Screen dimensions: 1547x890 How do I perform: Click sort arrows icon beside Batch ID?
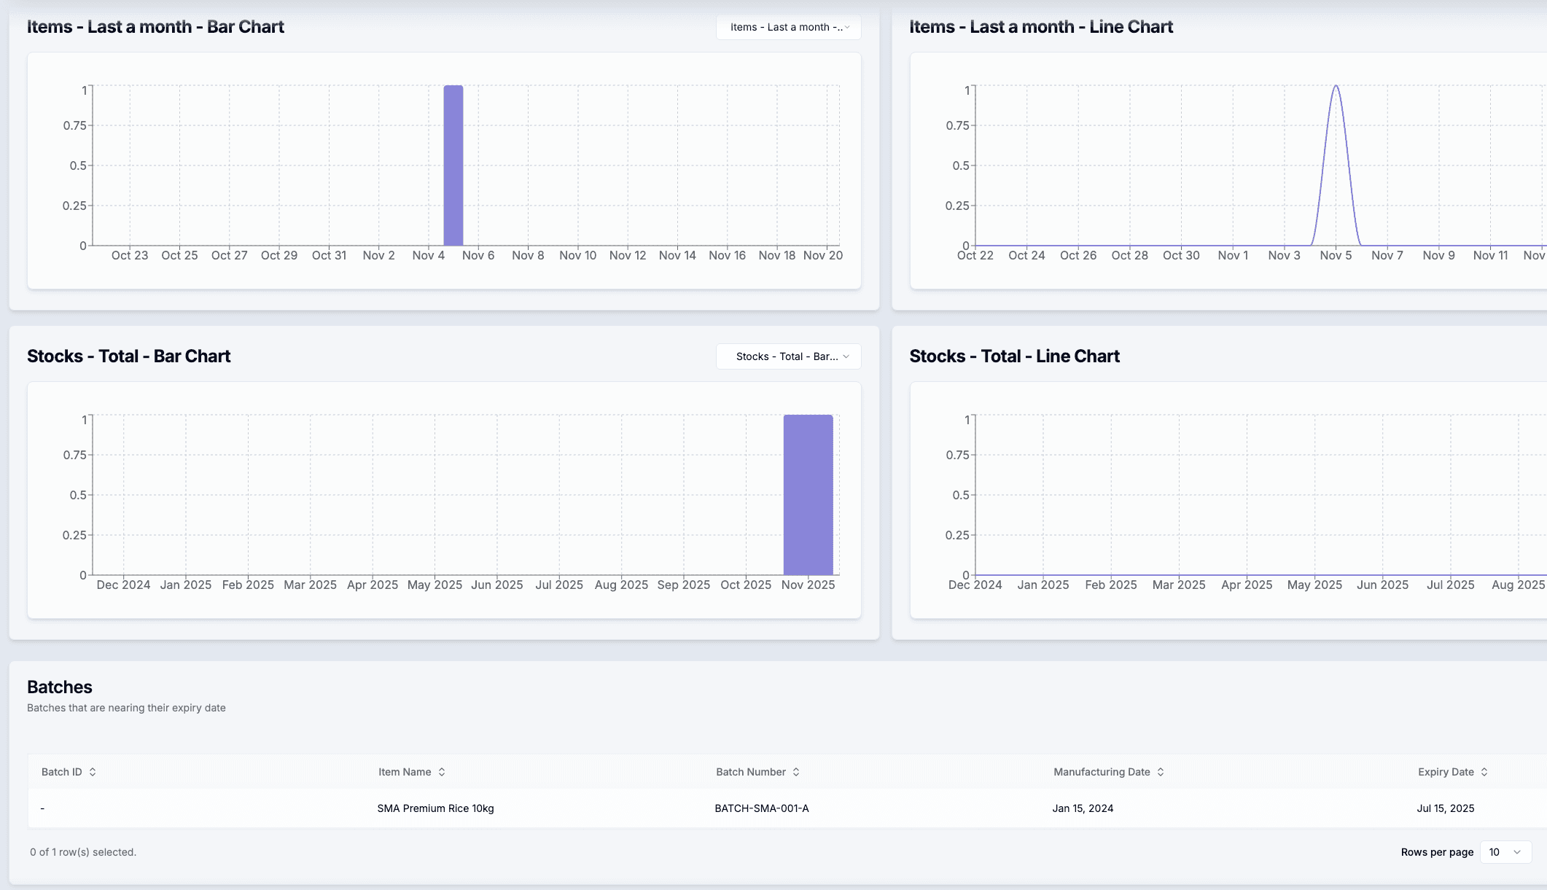(x=93, y=772)
